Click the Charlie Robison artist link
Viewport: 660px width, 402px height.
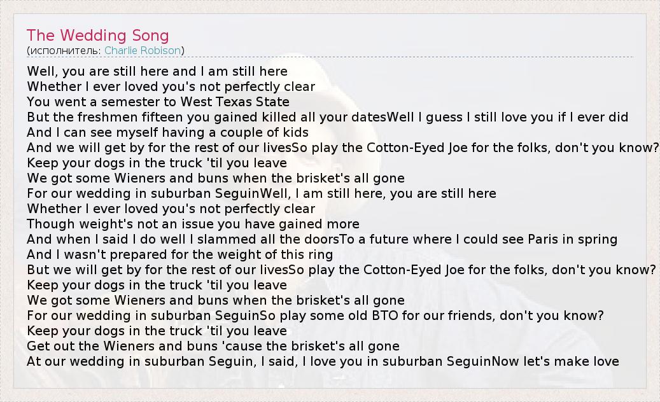pos(143,50)
